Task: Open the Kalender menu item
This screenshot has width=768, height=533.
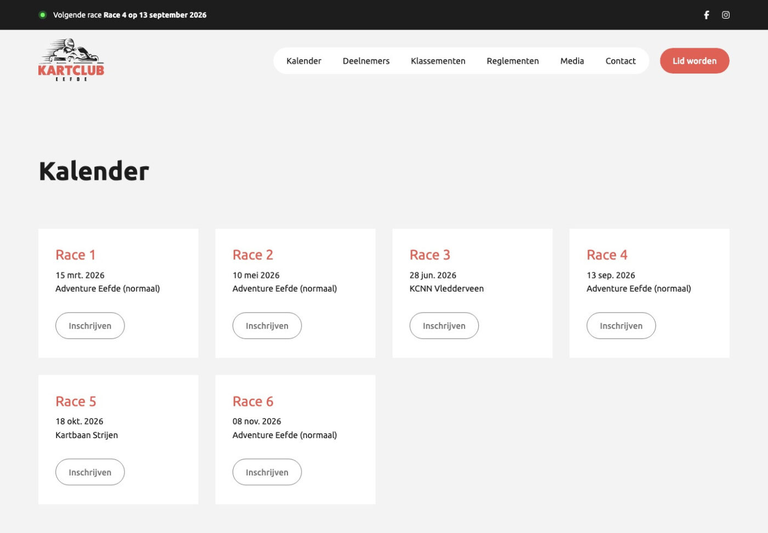Action: coord(304,61)
